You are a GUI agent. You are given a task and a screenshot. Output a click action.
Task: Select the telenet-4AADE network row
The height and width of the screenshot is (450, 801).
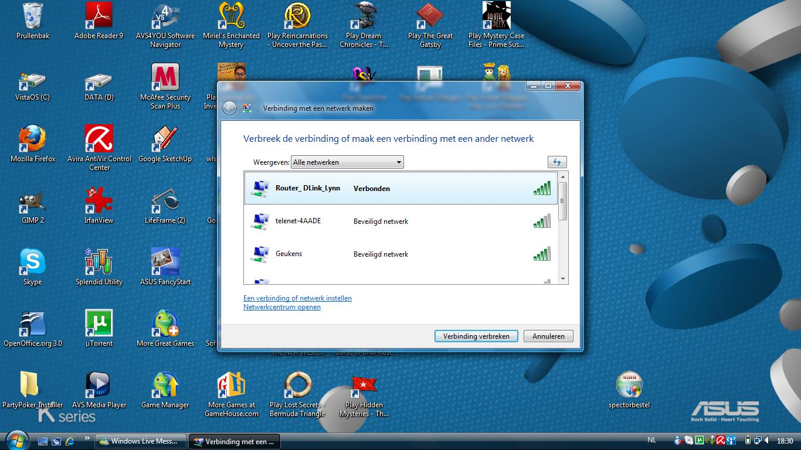pyautogui.click(x=400, y=221)
